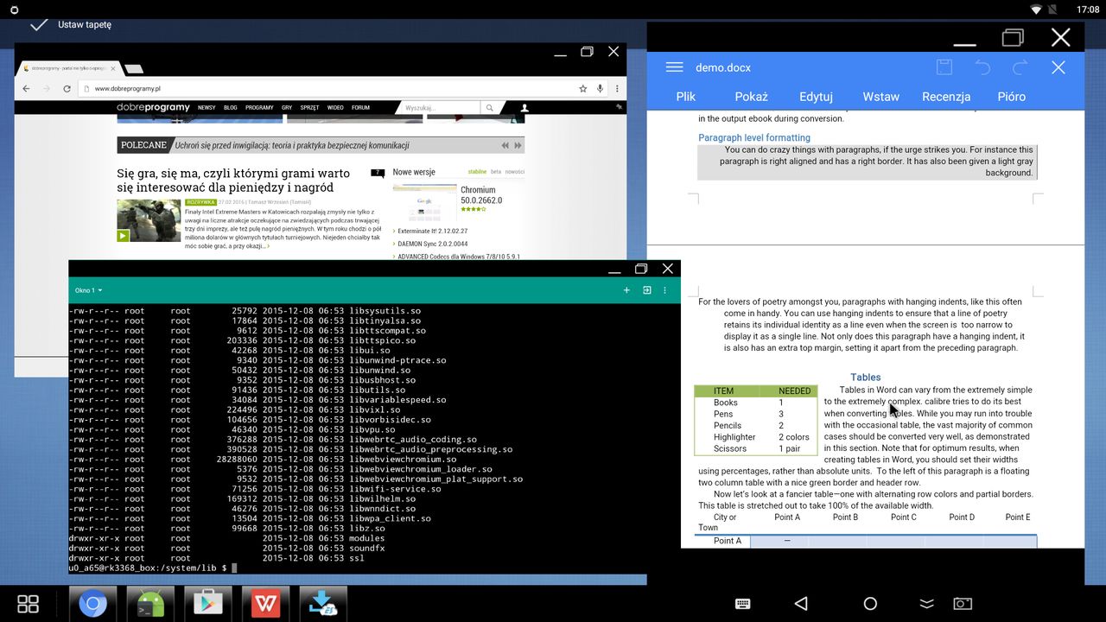Add a new terminal window with plus icon
This screenshot has width=1106, height=622.
[x=626, y=290]
